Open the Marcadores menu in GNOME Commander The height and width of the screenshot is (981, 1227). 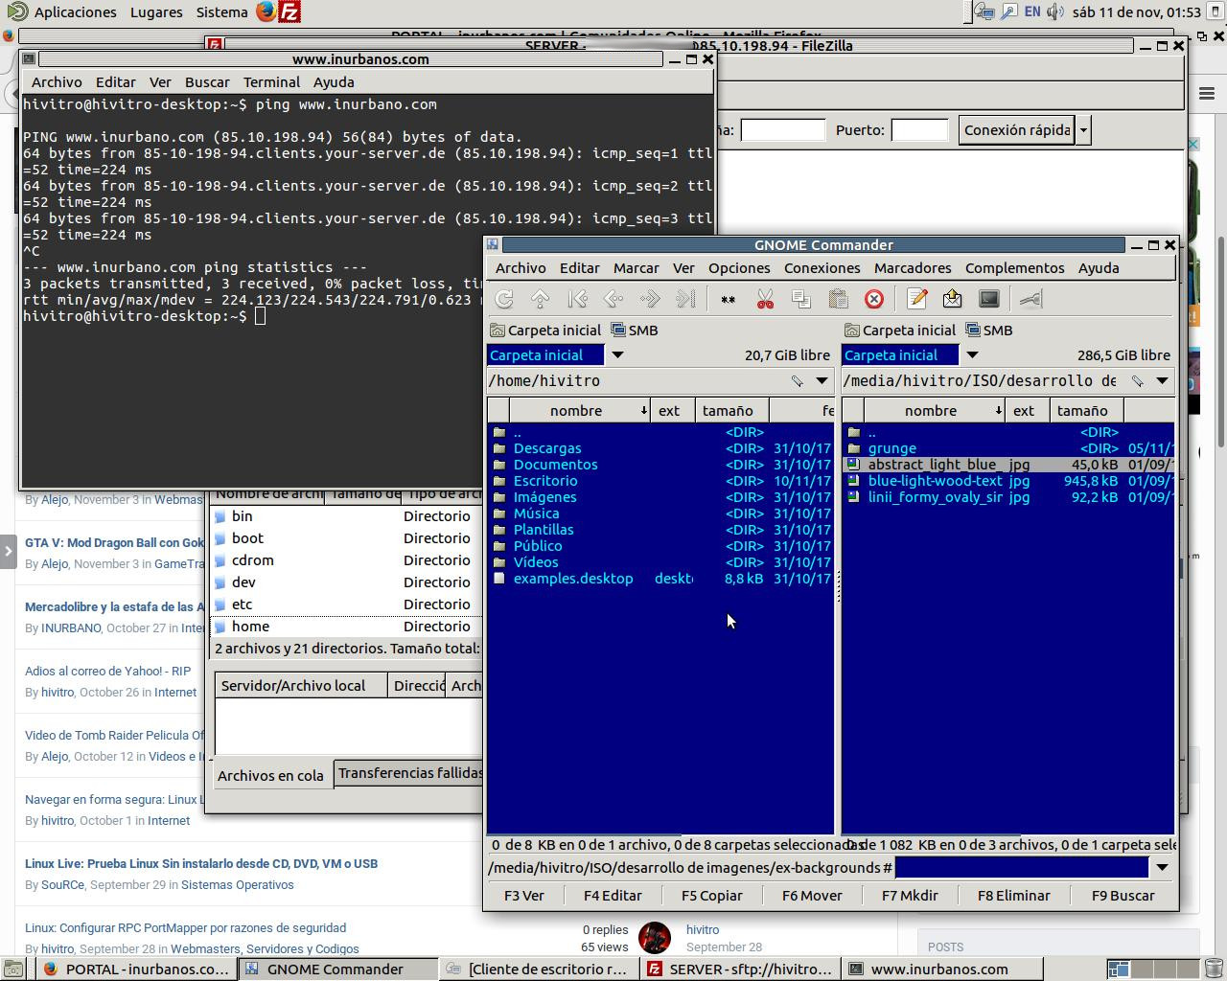pyautogui.click(x=912, y=268)
